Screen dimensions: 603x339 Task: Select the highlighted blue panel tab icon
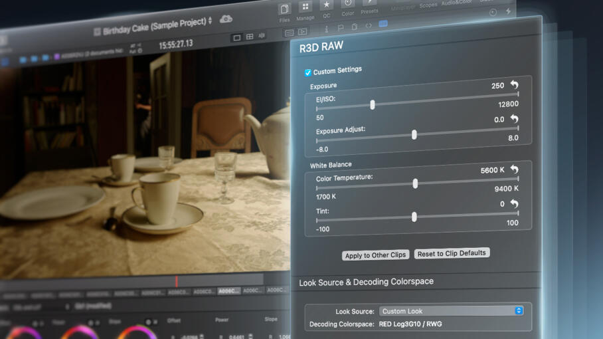point(383,24)
